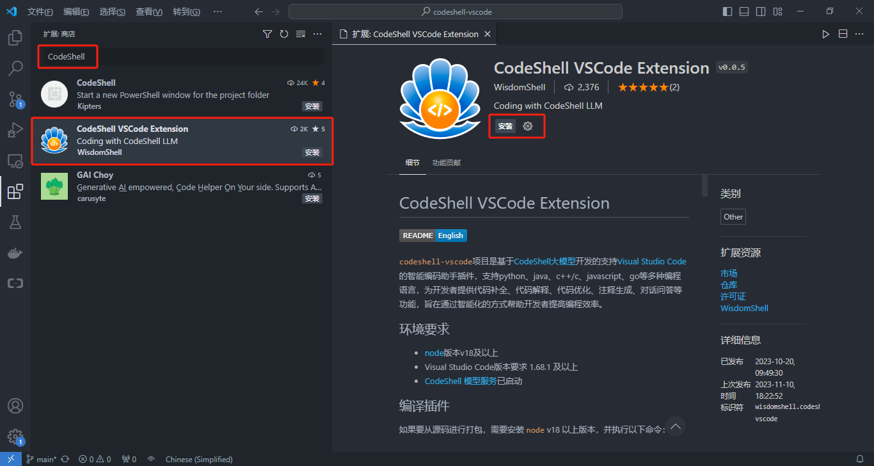Image resolution: width=874 pixels, height=466 pixels.
Task: Expand the overflow menu after 转到(G)
Action: 218,12
